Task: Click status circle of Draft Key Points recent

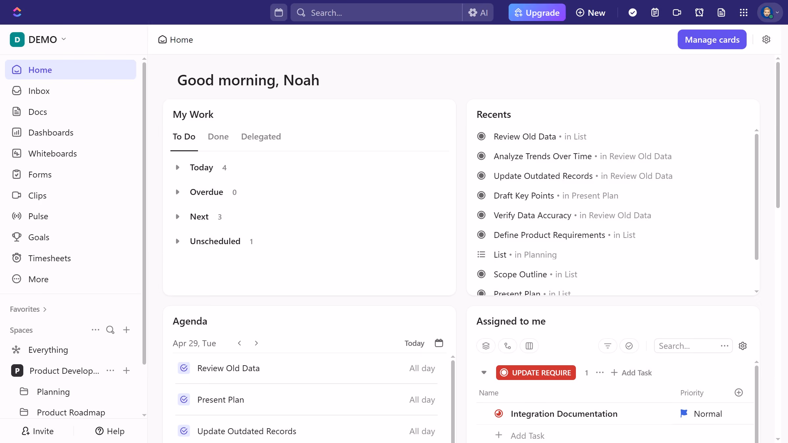Action: click(481, 195)
